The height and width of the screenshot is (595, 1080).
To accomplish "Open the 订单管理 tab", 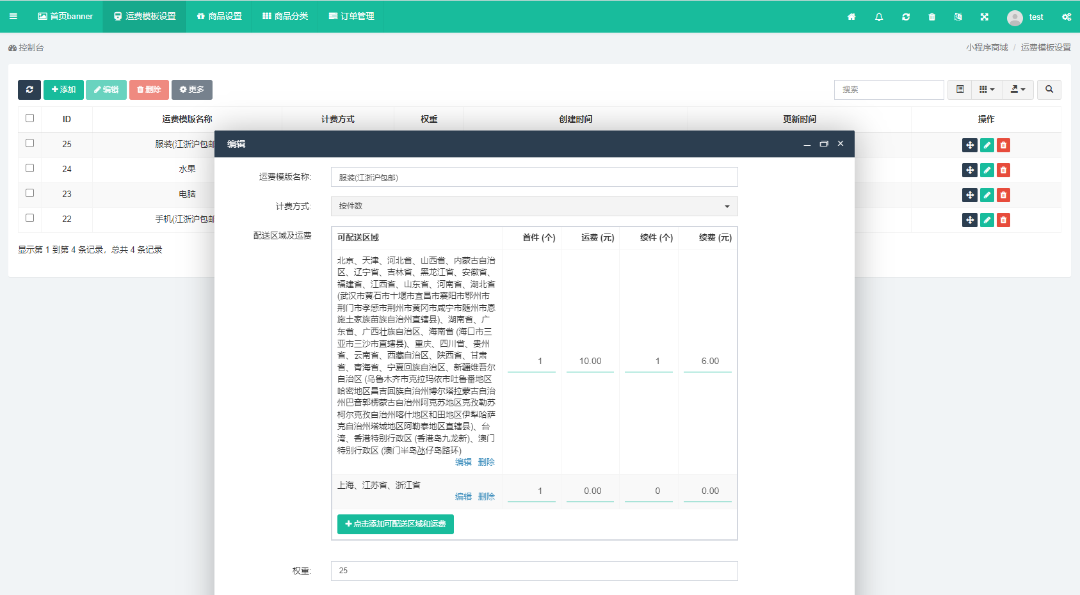I will coord(351,17).
